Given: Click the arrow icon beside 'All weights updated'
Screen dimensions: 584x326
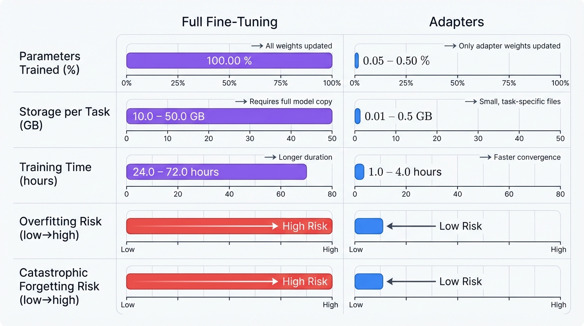Looking at the screenshot, I should pyautogui.click(x=258, y=46).
